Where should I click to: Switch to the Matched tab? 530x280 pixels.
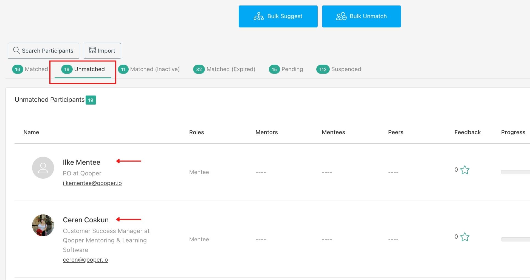30,69
